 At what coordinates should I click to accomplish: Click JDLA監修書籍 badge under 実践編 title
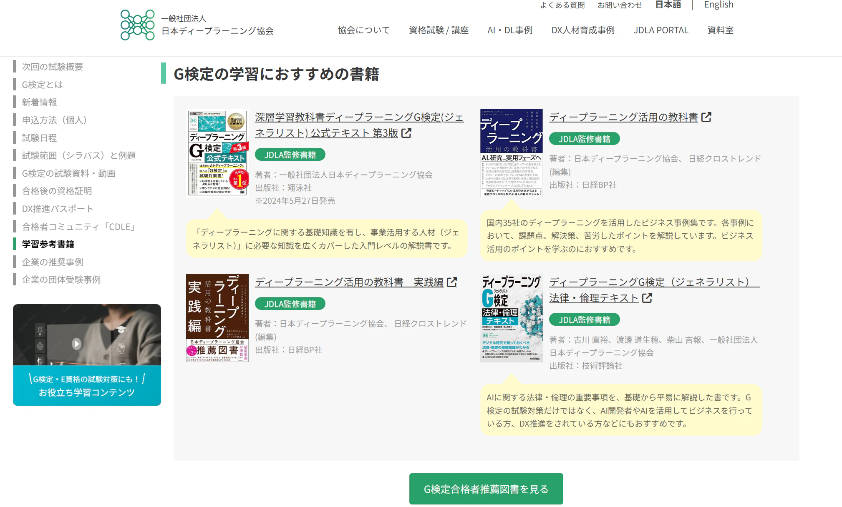pyautogui.click(x=290, y=304)
